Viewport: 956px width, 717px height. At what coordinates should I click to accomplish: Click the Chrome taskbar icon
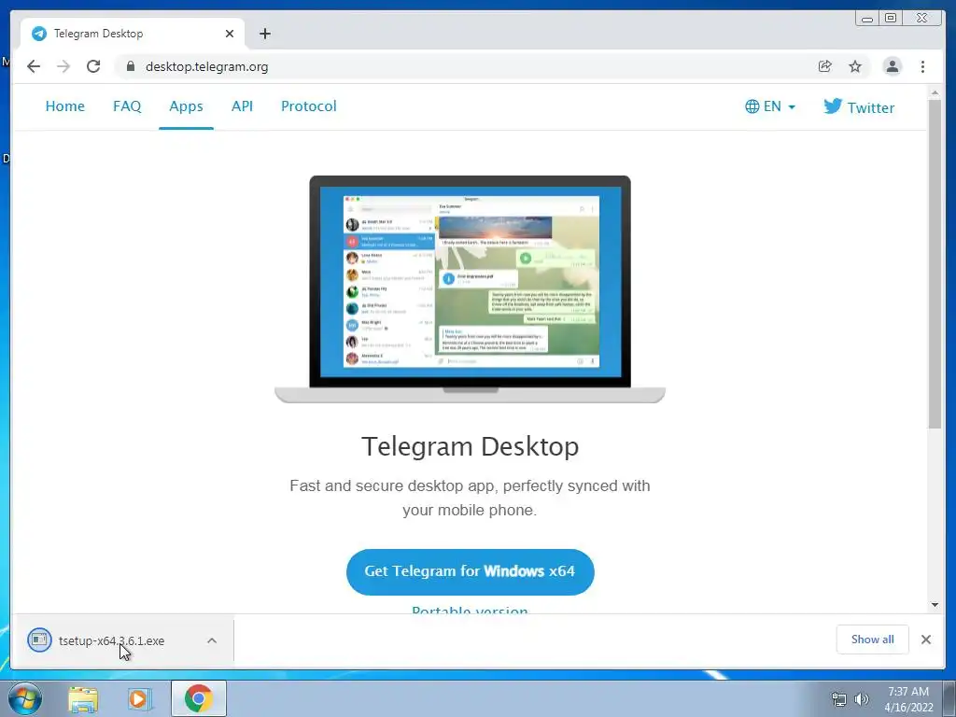(199, 698)
